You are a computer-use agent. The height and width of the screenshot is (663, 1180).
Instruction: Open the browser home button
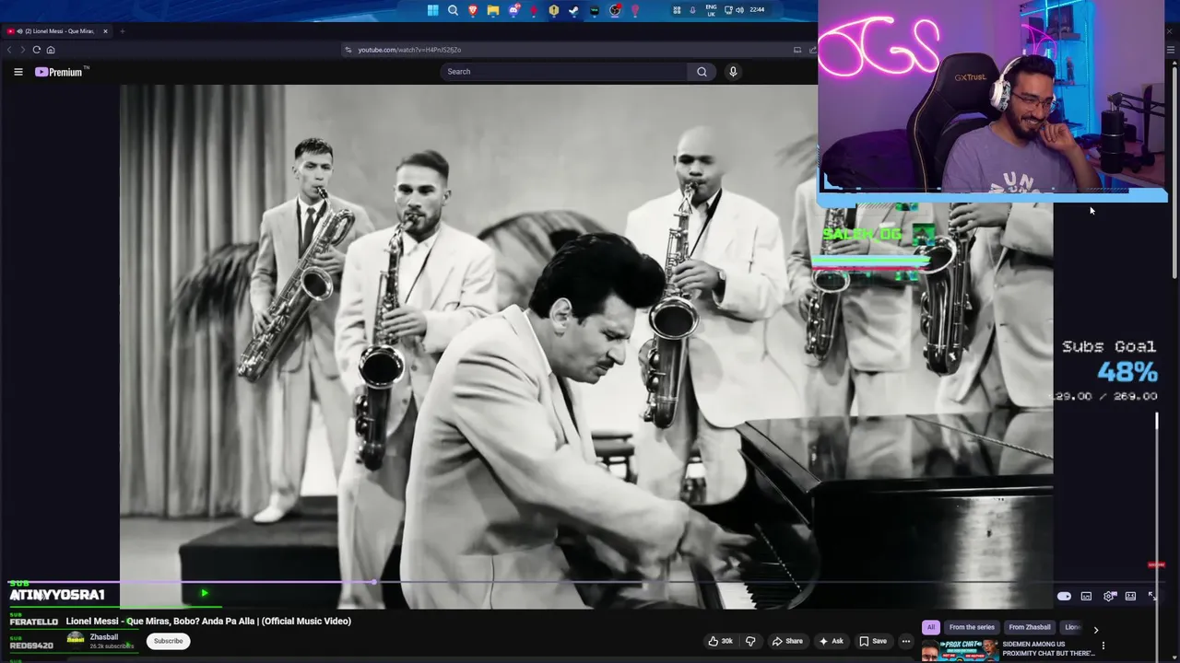pyautogui.click(x=51, y=50)
